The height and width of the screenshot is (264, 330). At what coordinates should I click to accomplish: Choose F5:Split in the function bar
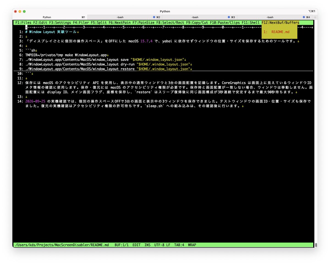click(99, 23)
